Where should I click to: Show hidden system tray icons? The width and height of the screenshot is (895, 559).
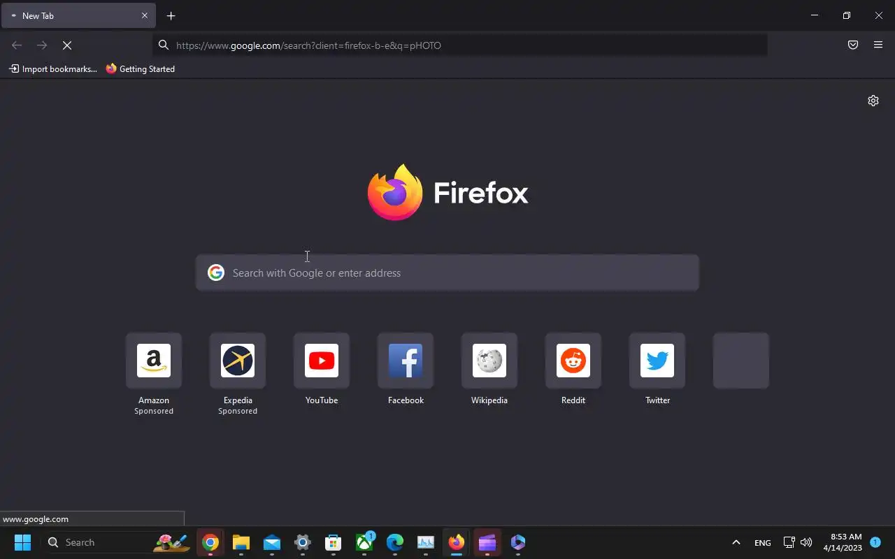click(x=736, y=542)
